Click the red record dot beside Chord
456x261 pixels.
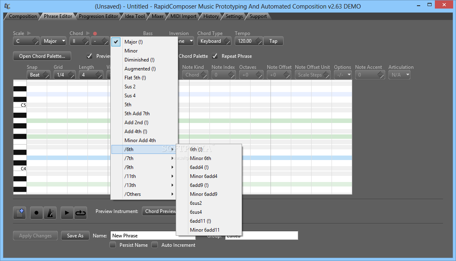(x=95, y=33)
